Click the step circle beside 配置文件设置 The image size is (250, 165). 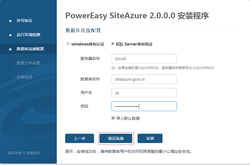10,63
